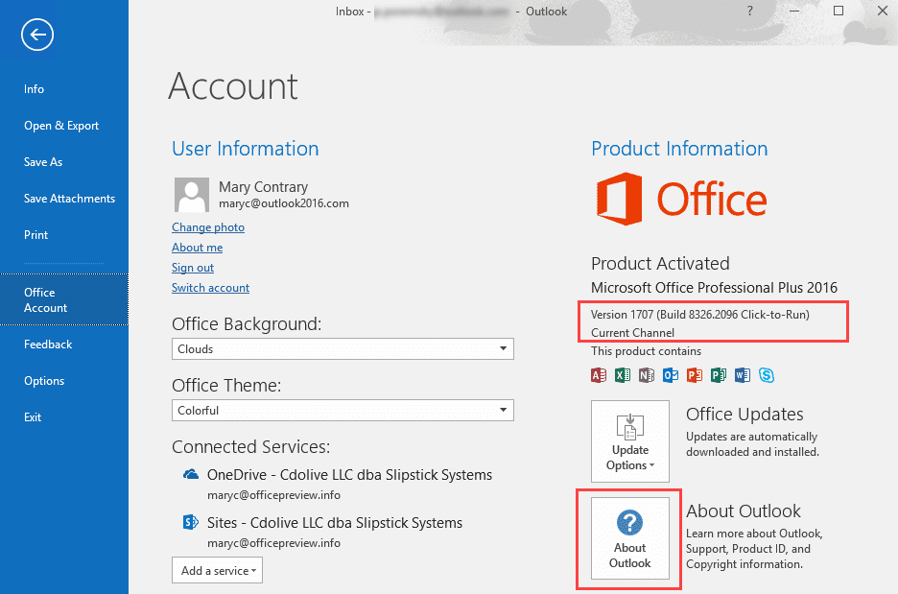Click the Office Updates heading
This screenshot has height=594, width=898.
tap(744, 415)
